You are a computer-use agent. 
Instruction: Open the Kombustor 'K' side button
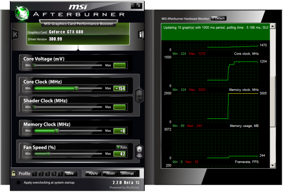click(x=15, y=34)
